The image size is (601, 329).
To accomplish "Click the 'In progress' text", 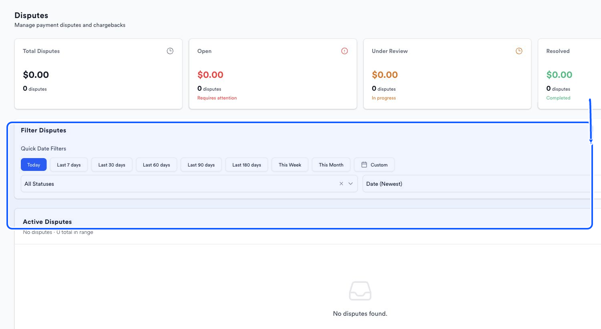I will 384,98.
